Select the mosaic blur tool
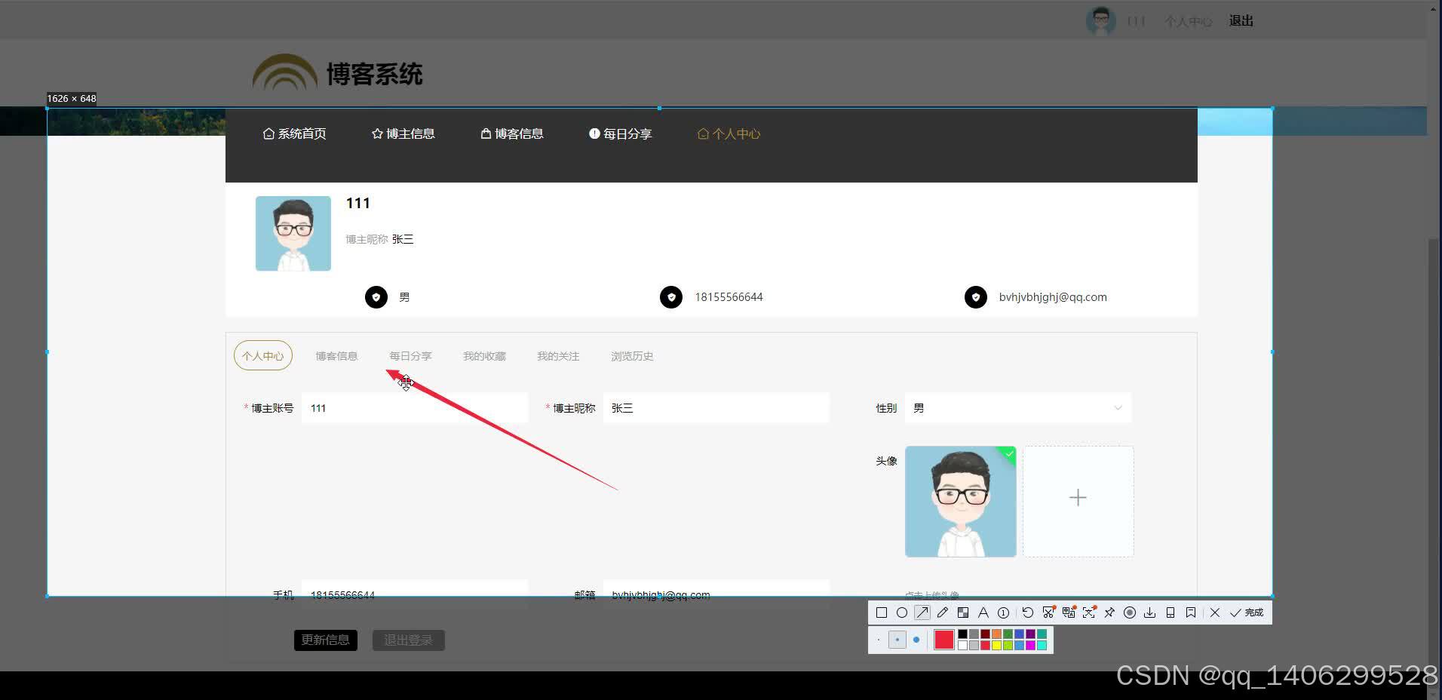Image resolution: width=1442 pixels, height=700 pixels. [x=963, y=612]
